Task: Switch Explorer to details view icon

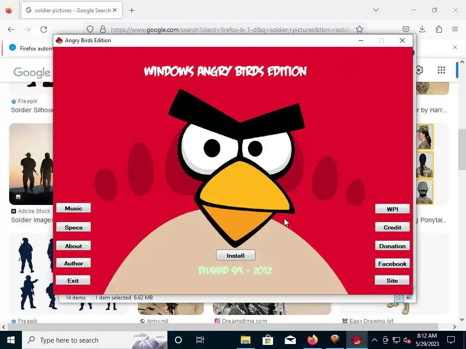Action: (399, 297)
